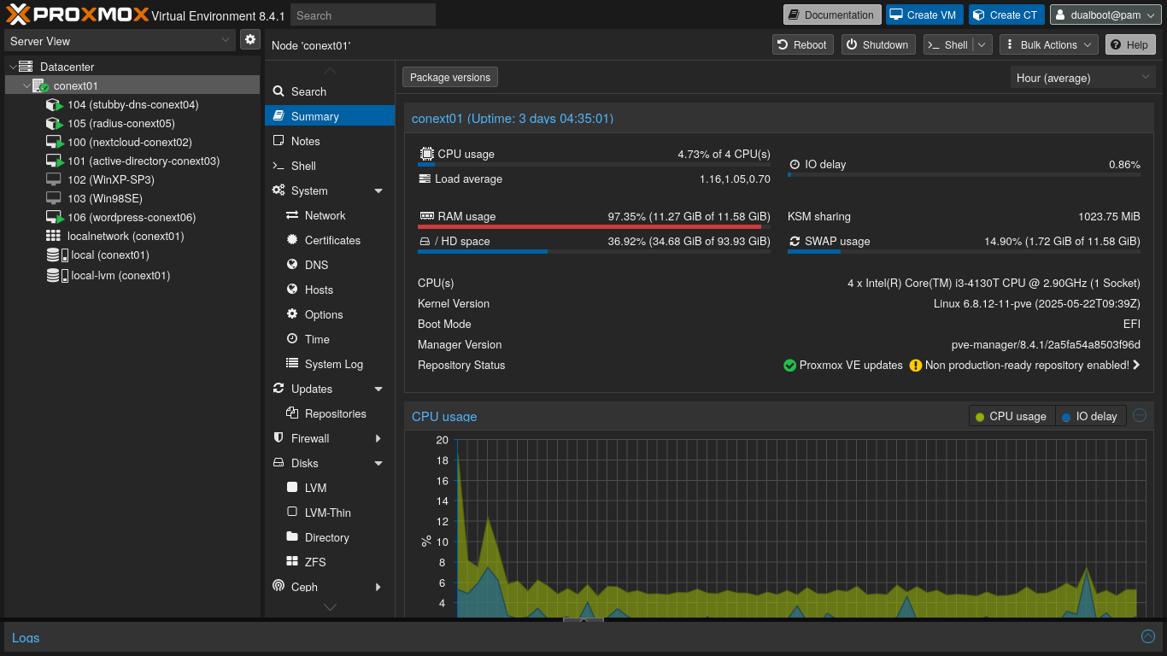Image resolution: width=1167 pixels, height=656 pixels.
Task: Open the Shell console button
Action: tap(947, 44)
